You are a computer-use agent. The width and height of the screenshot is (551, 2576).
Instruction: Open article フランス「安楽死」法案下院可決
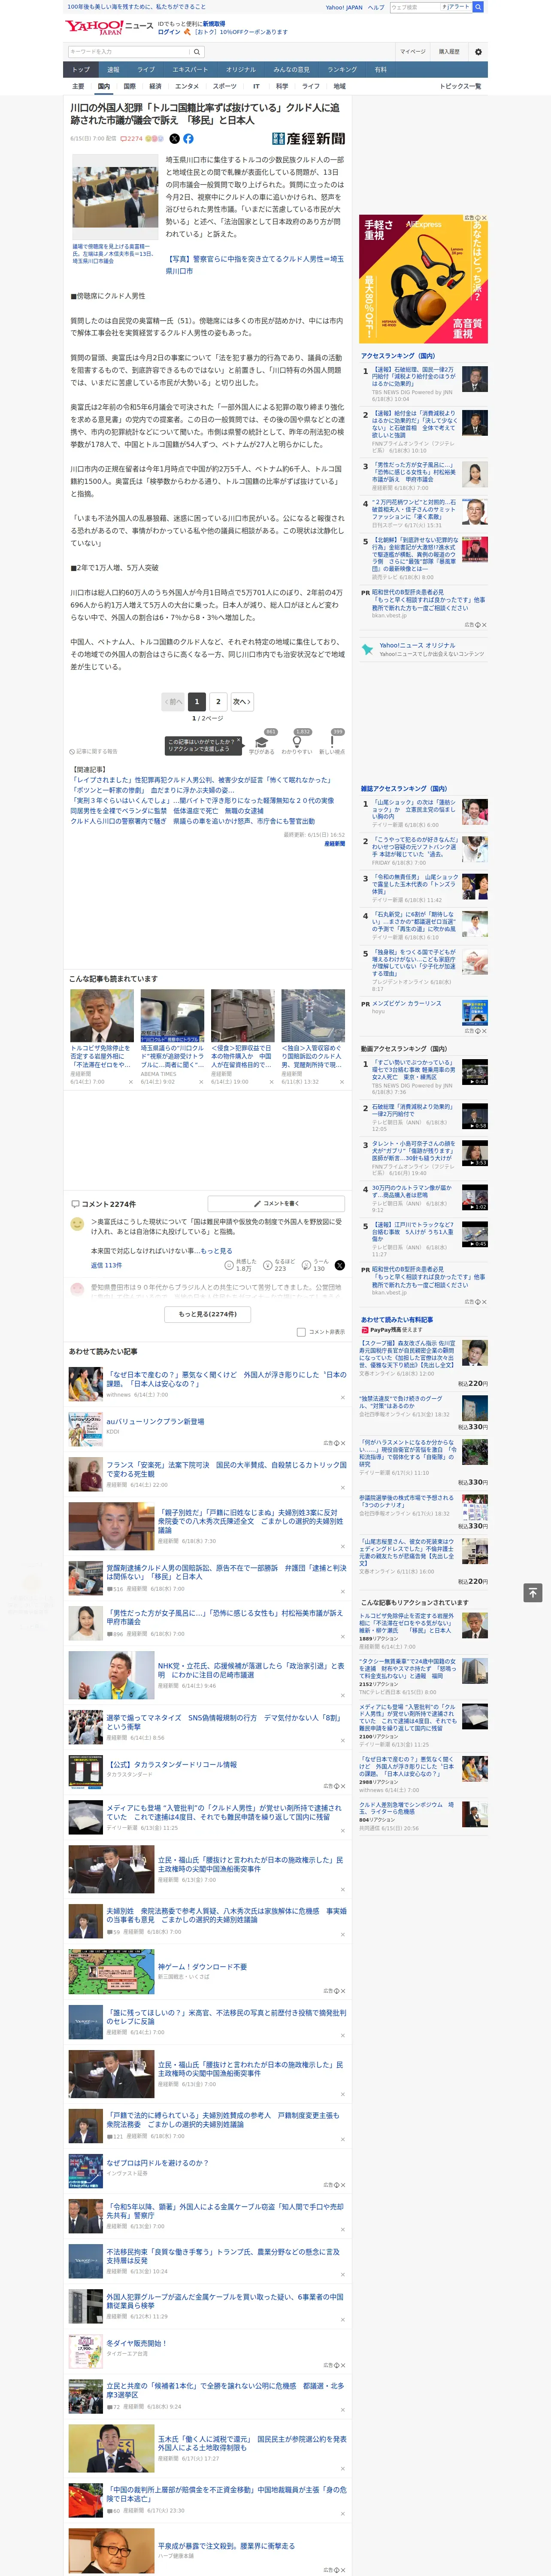click(226, 1470)
